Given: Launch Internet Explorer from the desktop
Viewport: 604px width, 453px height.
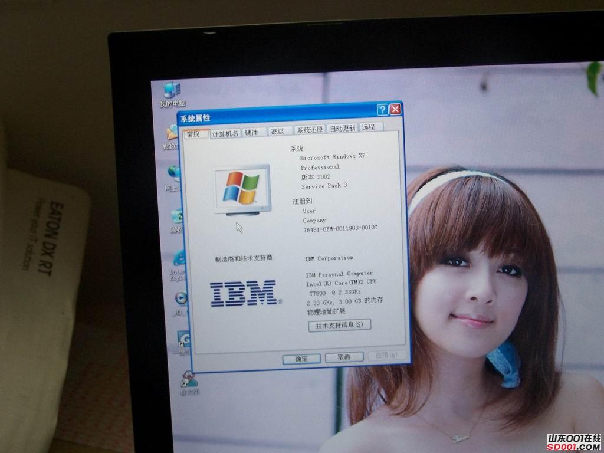Looking at the screenshot, I should [x=178, y=259].
